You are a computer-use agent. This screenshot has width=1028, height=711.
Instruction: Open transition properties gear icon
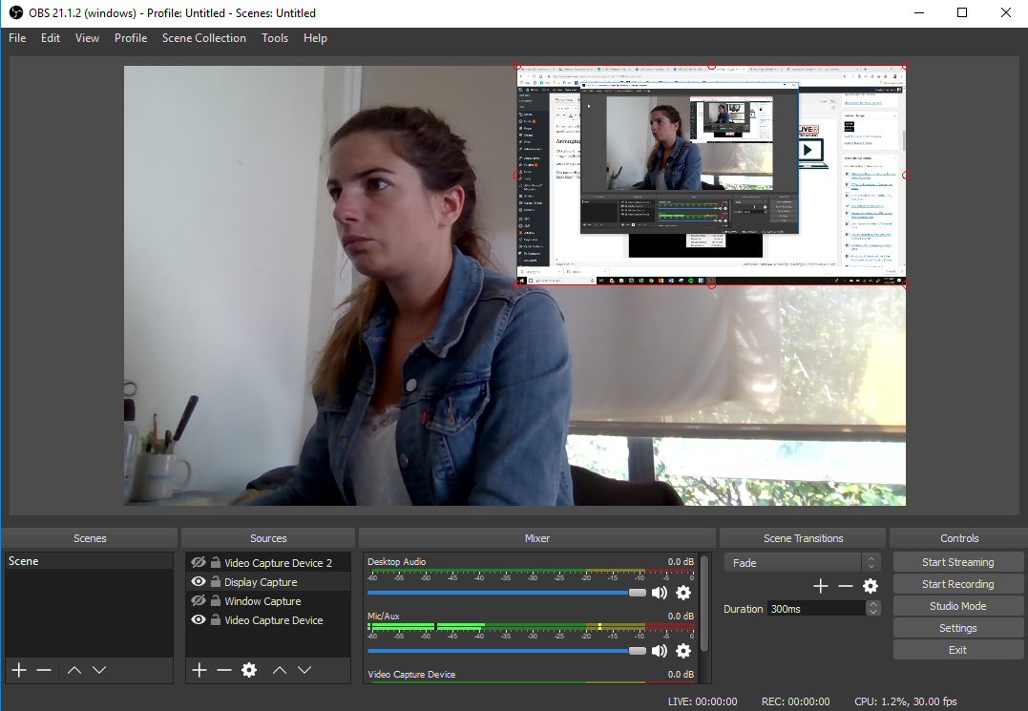870,586
